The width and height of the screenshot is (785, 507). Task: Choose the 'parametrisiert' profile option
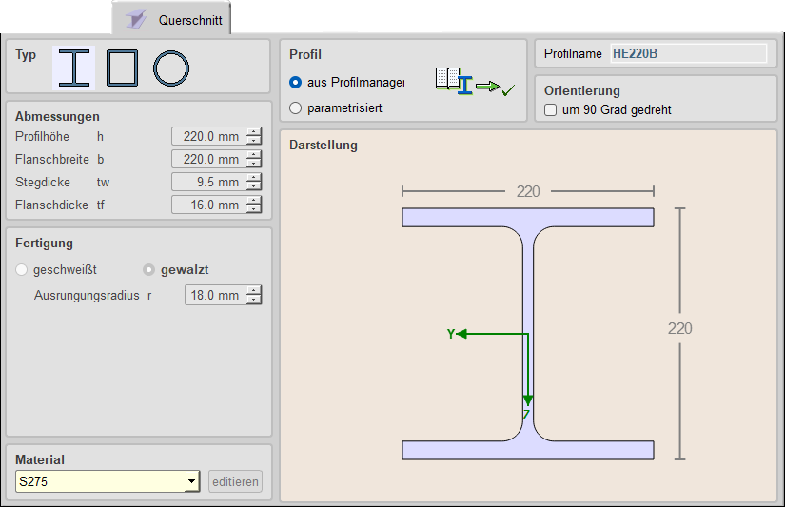tap(296, 108)
